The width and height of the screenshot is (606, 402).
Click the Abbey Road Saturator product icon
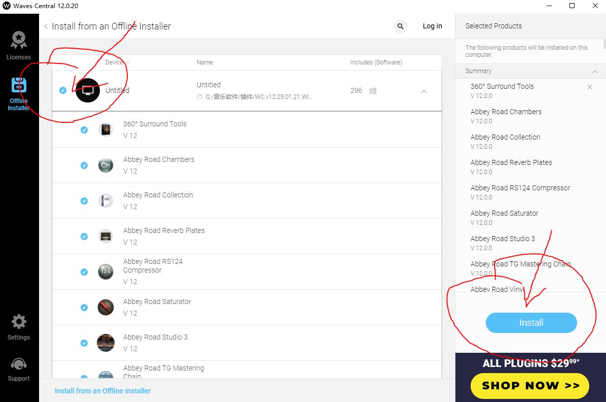pos(105,307)
